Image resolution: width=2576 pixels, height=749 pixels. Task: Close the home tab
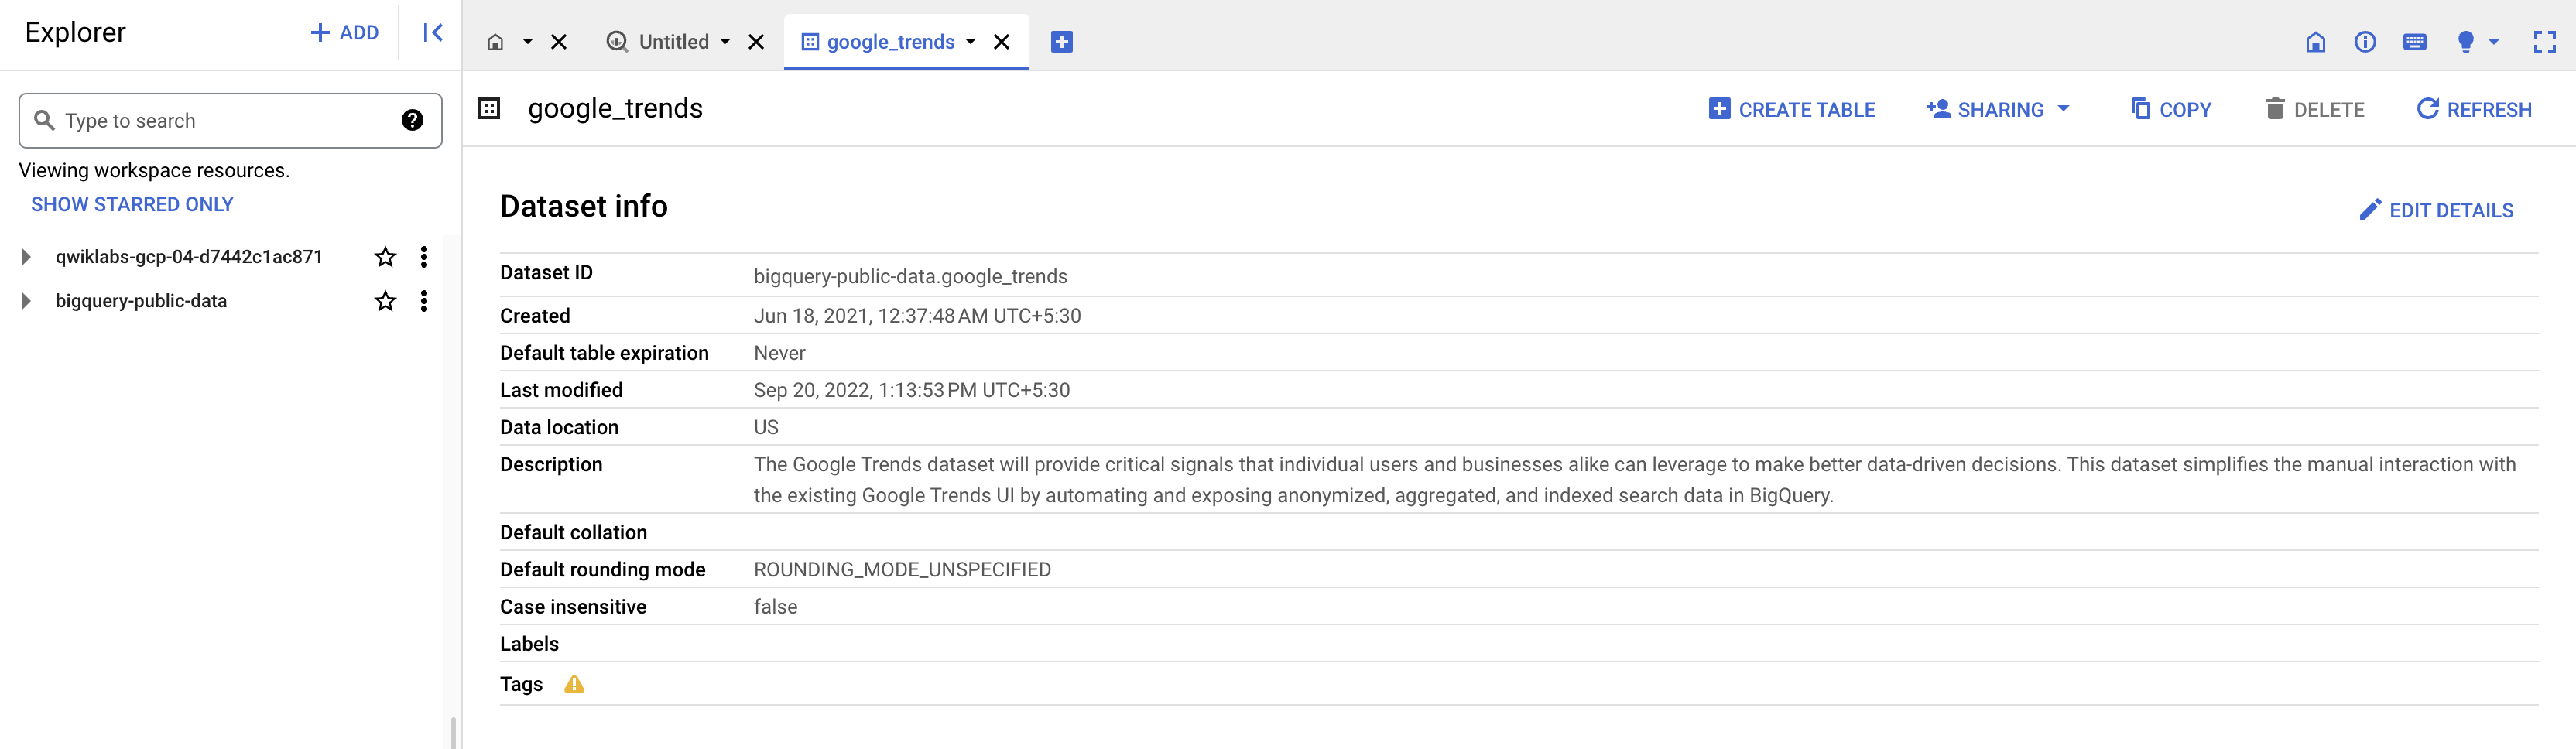click(559, 42)
